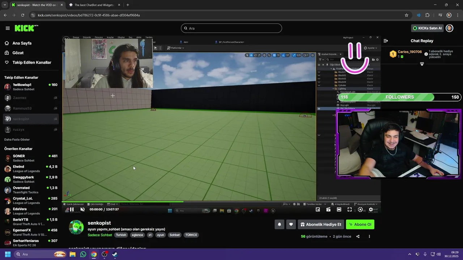
Task: Click Abone Ol subscribe button
Action: [x=360, y=224]
